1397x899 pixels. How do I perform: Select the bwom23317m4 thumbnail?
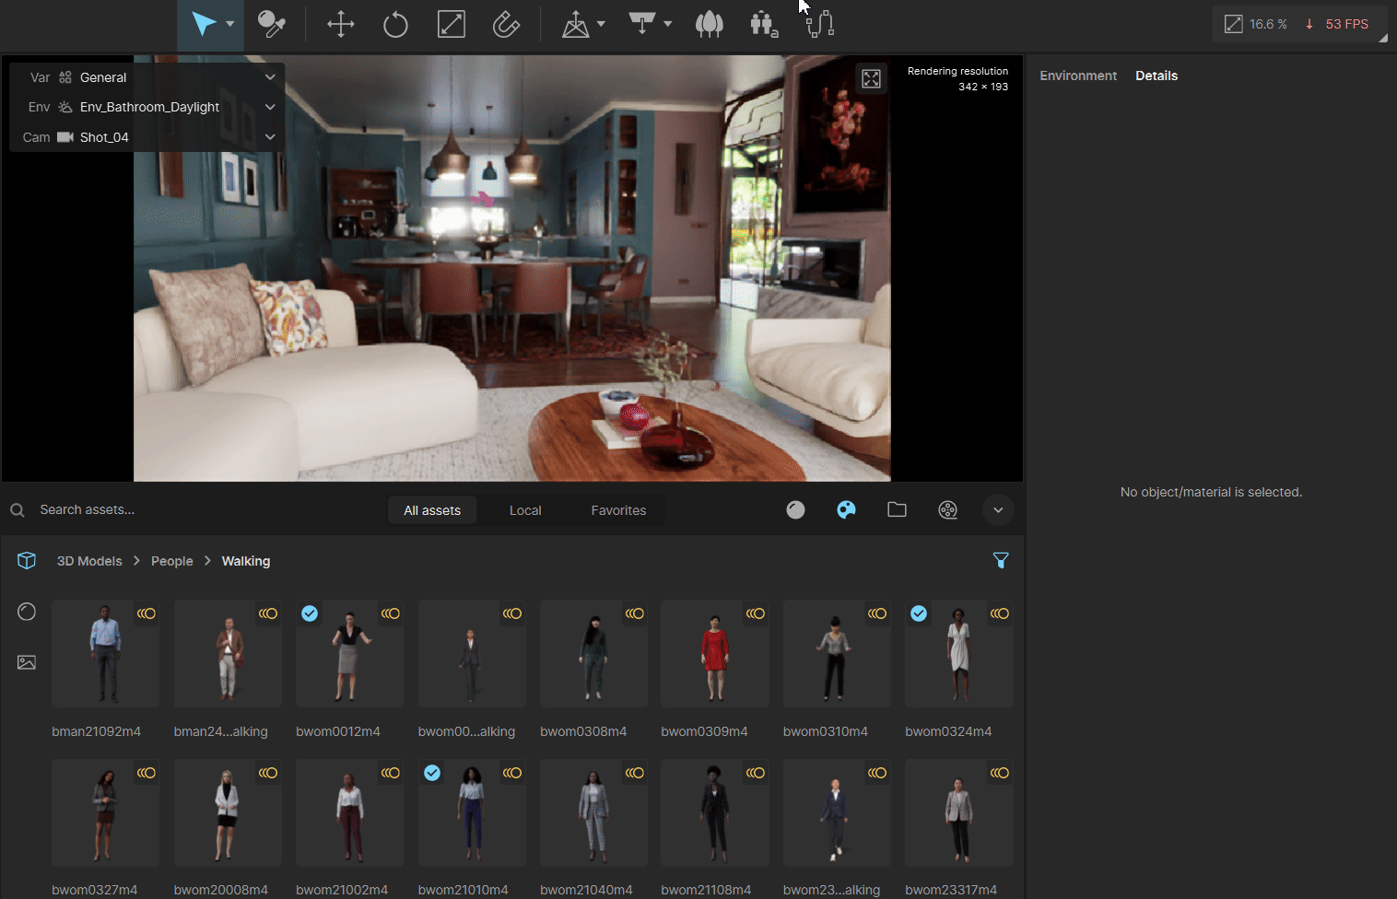coord(959,813)
